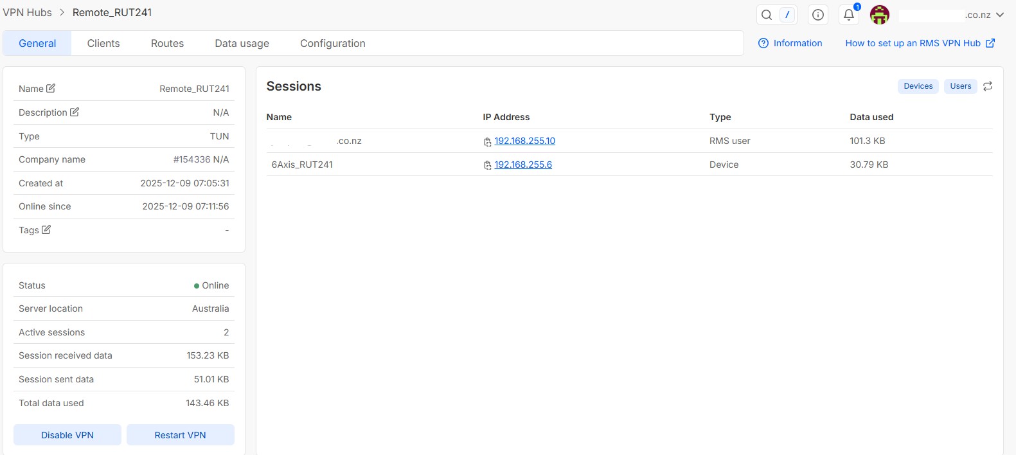Switch to the Clients tab
The image size is (1016, 455).
(103, 43)
